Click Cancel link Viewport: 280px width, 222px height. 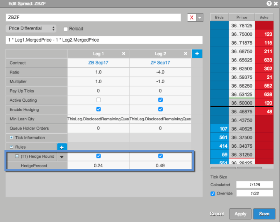coord(217,214)
